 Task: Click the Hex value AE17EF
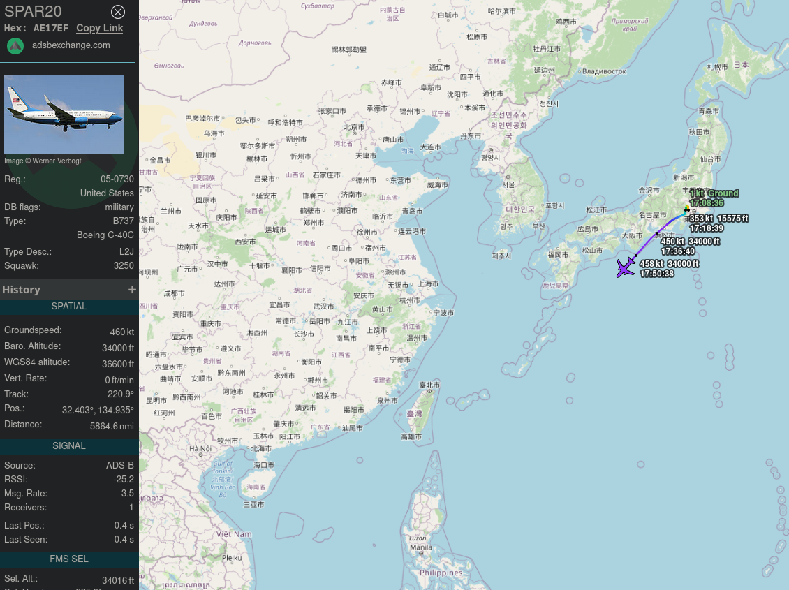(x=51, y=28)
